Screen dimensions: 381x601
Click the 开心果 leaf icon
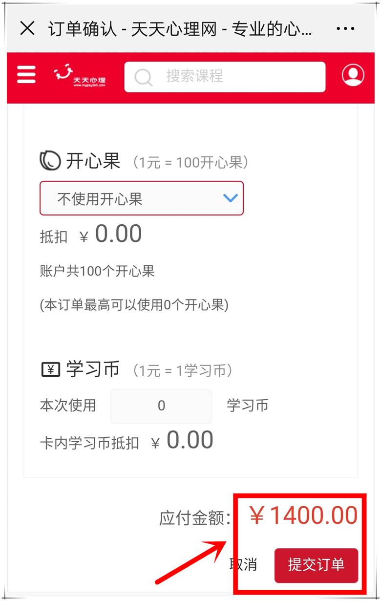[50, 161]
